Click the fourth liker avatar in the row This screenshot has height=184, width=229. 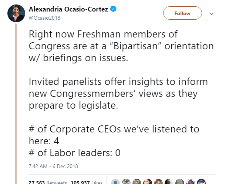[x=148, y=182]
